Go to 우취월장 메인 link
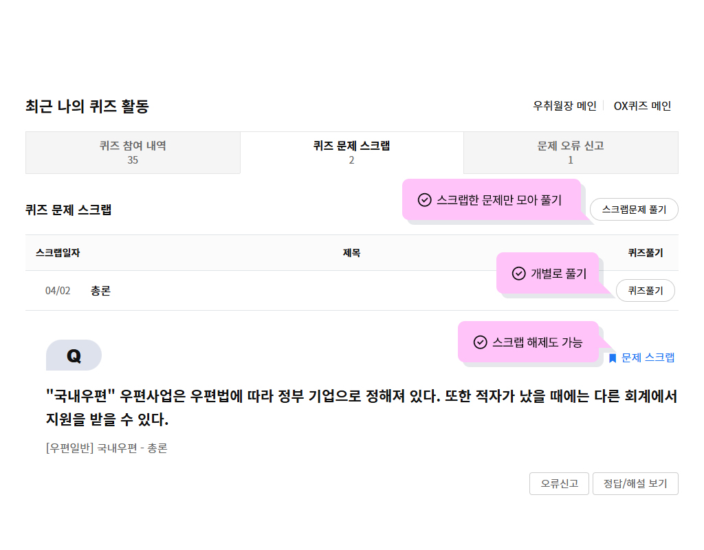Viewport: 704px width, 550px height. pyautogui.click(x=564, y=106)
